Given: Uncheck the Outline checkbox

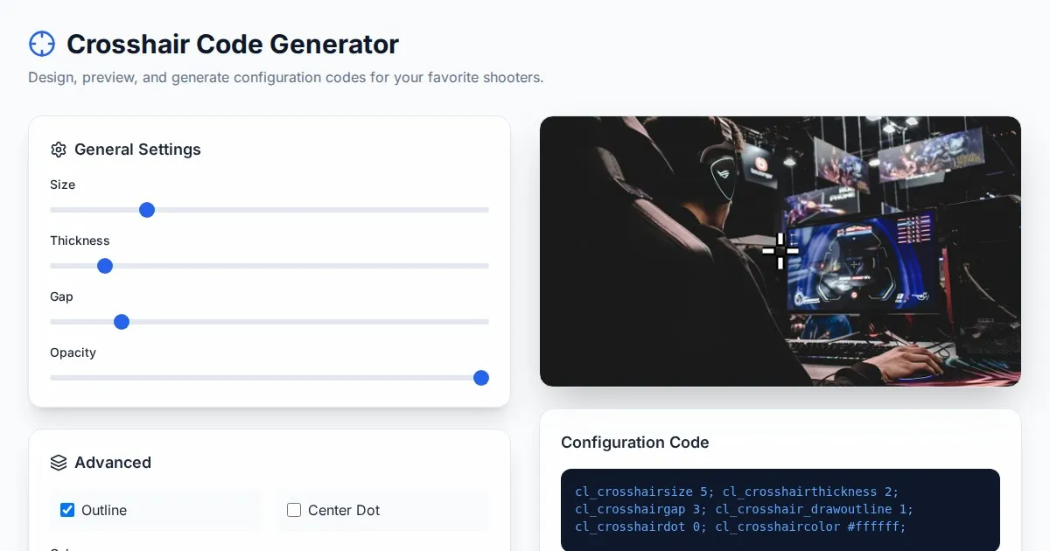Looking at the screenshot, I should coord(67,510).
